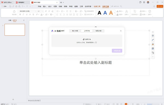Apply Italic formatting
This screenshot has width=164, height=105.
(x=24, y=14)
